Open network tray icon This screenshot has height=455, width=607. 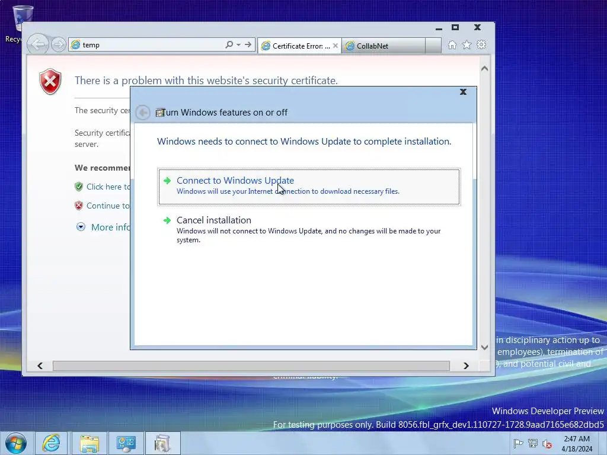[x=533, y=444]
